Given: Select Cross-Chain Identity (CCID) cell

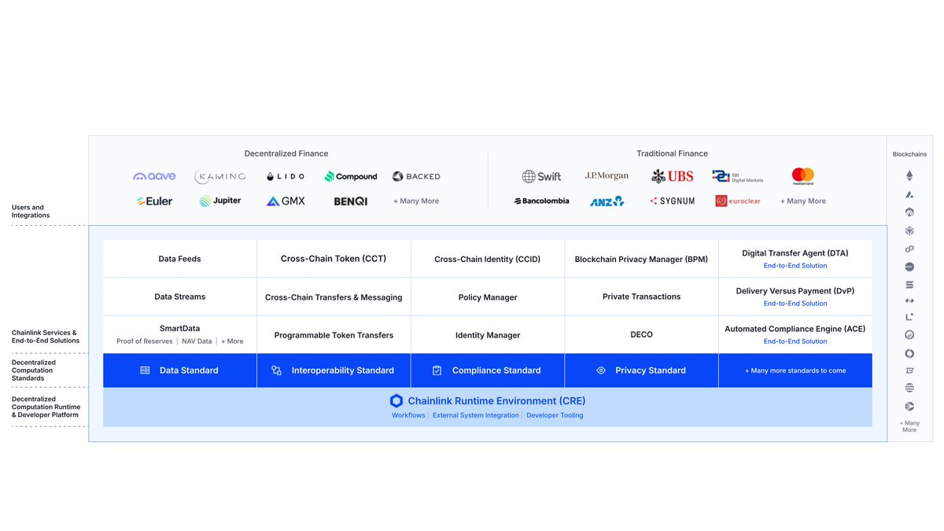Looking at the screenshot, I should pyautogui.click(x=488, y=259).
